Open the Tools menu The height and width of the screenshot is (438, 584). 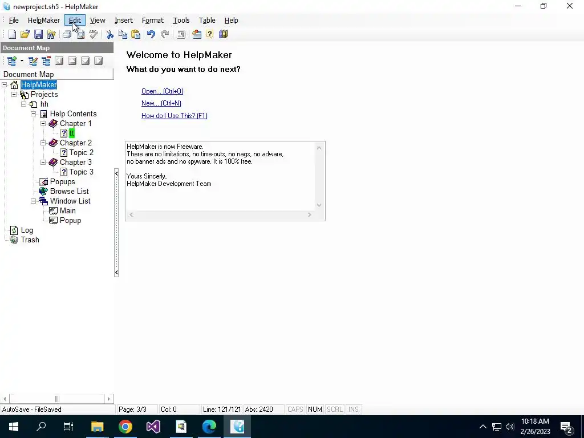181,21
